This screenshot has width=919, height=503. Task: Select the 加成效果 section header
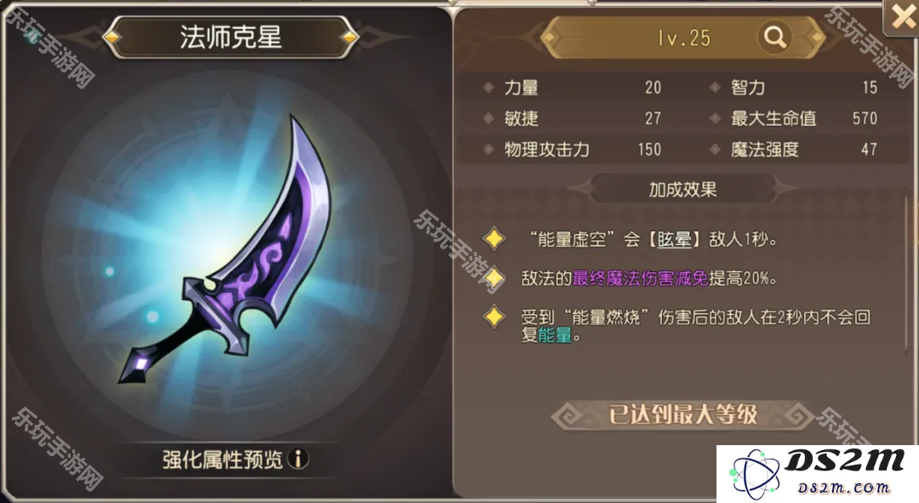click(682, 189)
